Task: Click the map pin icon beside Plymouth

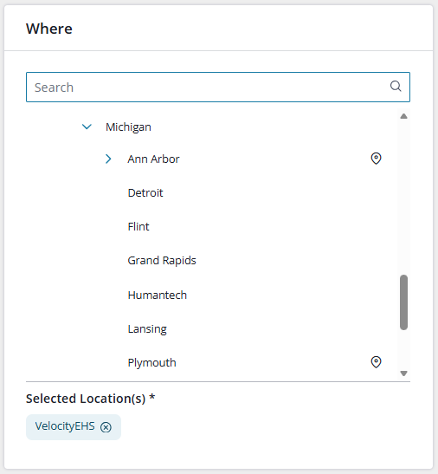Action: pyautogui.click(x=376, y=362)
